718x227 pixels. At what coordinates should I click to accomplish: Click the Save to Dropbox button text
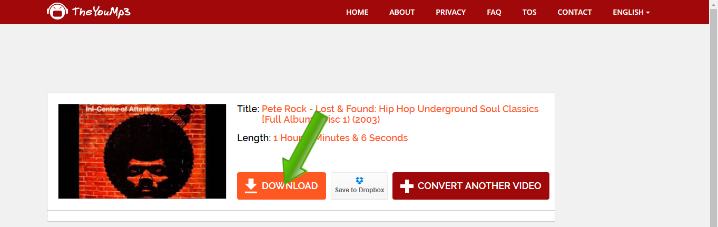359,190
